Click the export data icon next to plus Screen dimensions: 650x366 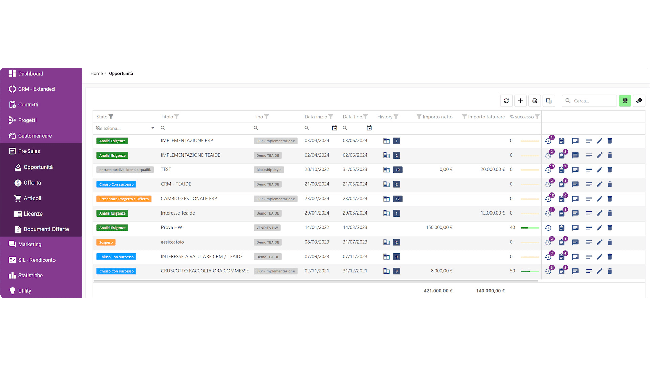(x=535, y=101)
